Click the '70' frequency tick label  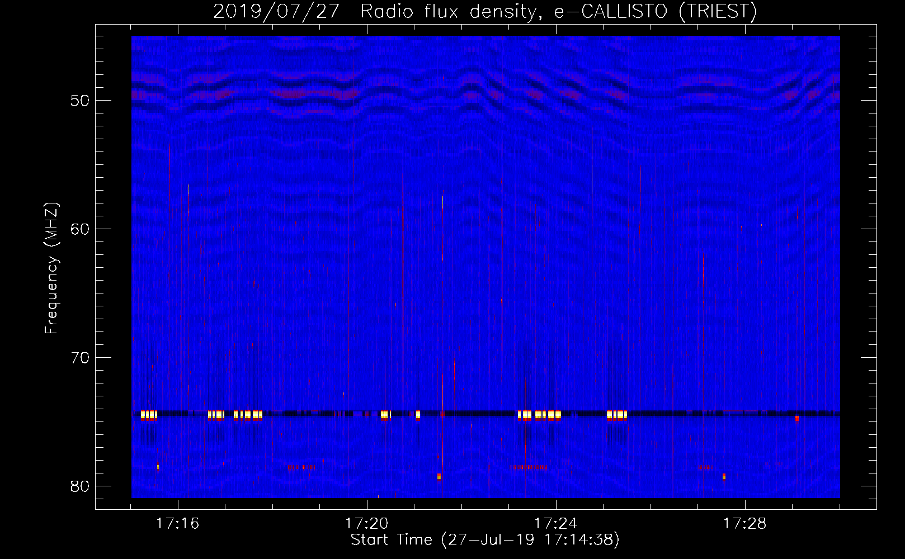point(80,358)
